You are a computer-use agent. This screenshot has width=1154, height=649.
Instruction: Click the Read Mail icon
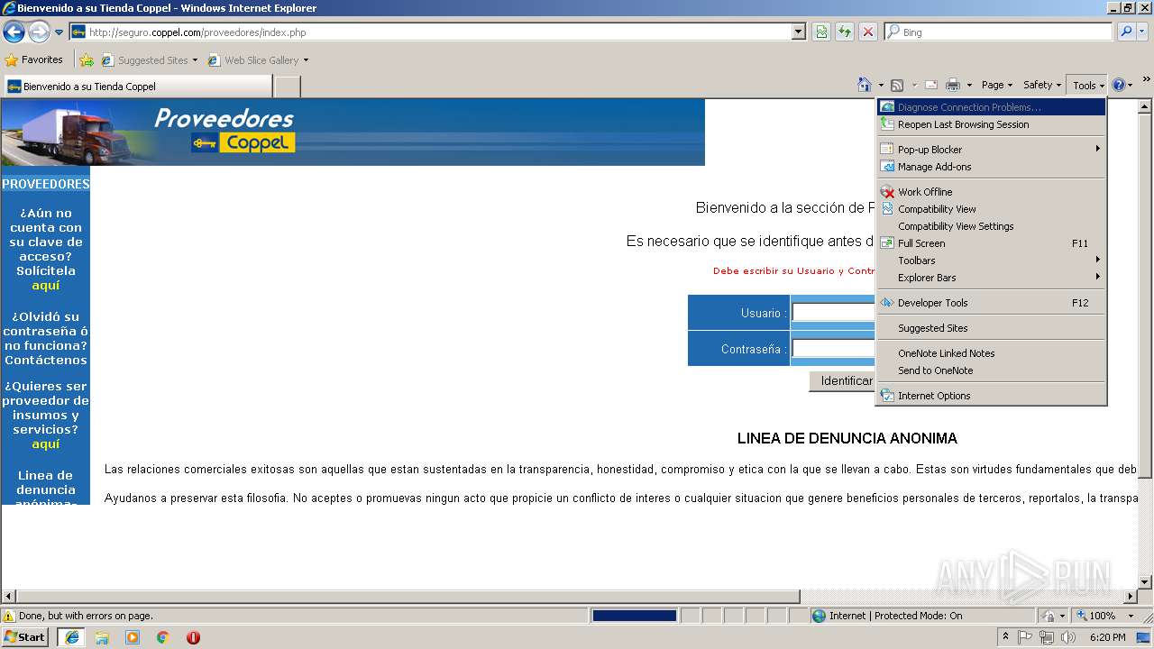(931, 85)
